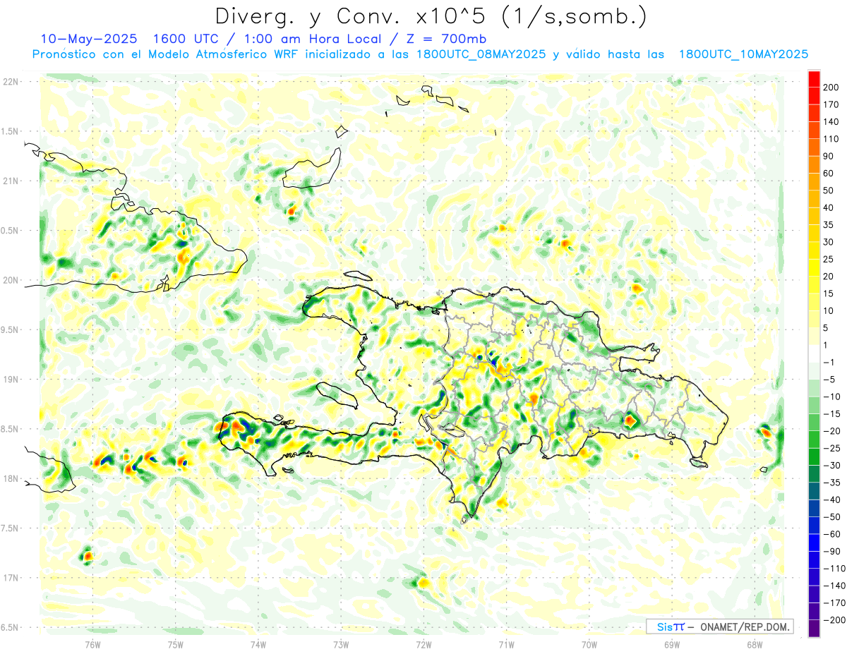847x654 pixels.
Task: Click the '-110' color scale label
Action: (x=834, y=568)
